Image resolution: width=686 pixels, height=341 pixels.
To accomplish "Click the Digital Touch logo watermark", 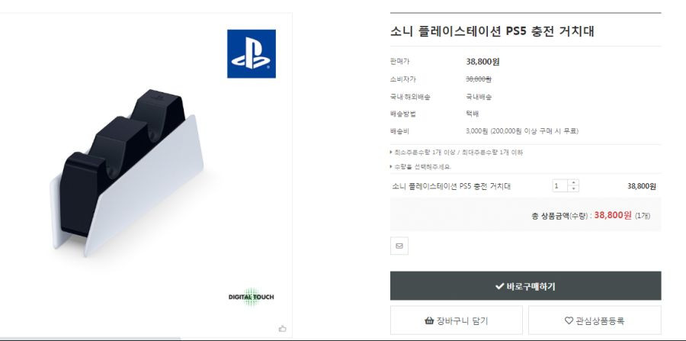I will (251, 297).
